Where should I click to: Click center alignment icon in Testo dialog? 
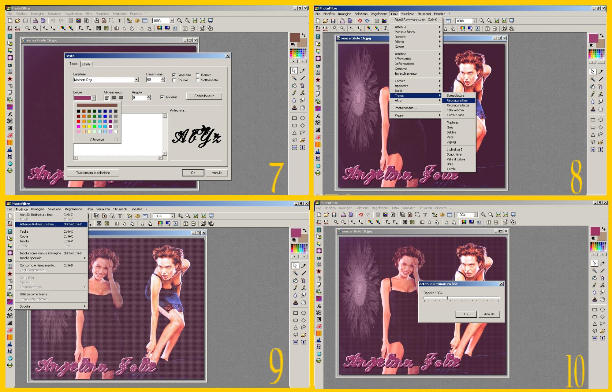point(114,98)
